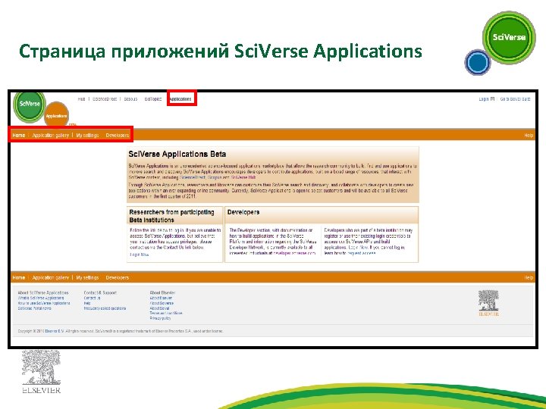Click the Elsevier tree logo in the page footer
Screen dimensions: 546x409
click(x=488, y=303)
